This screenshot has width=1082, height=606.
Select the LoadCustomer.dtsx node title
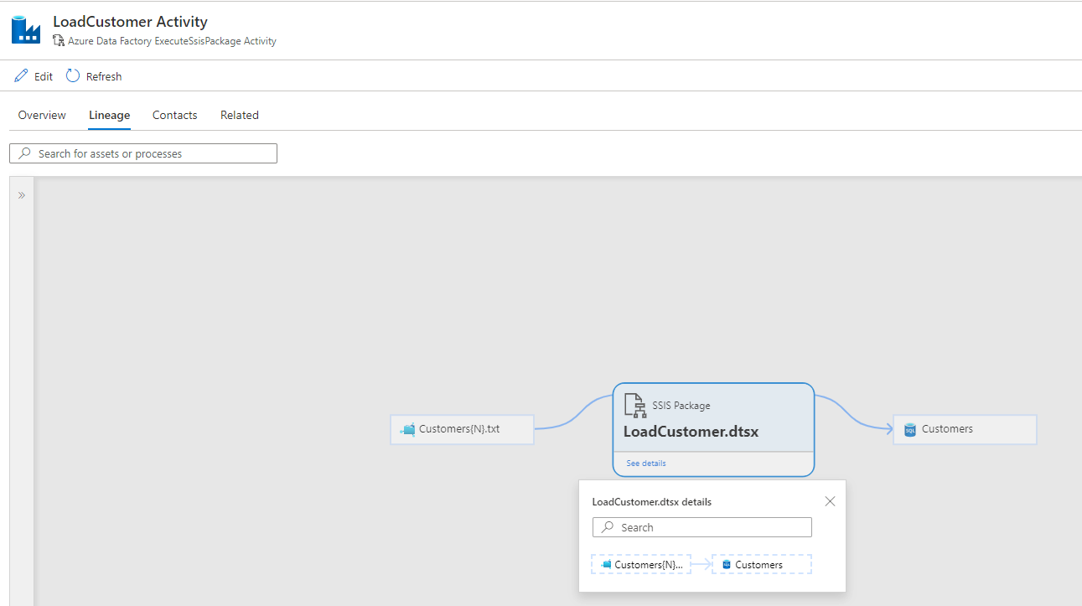691,432
